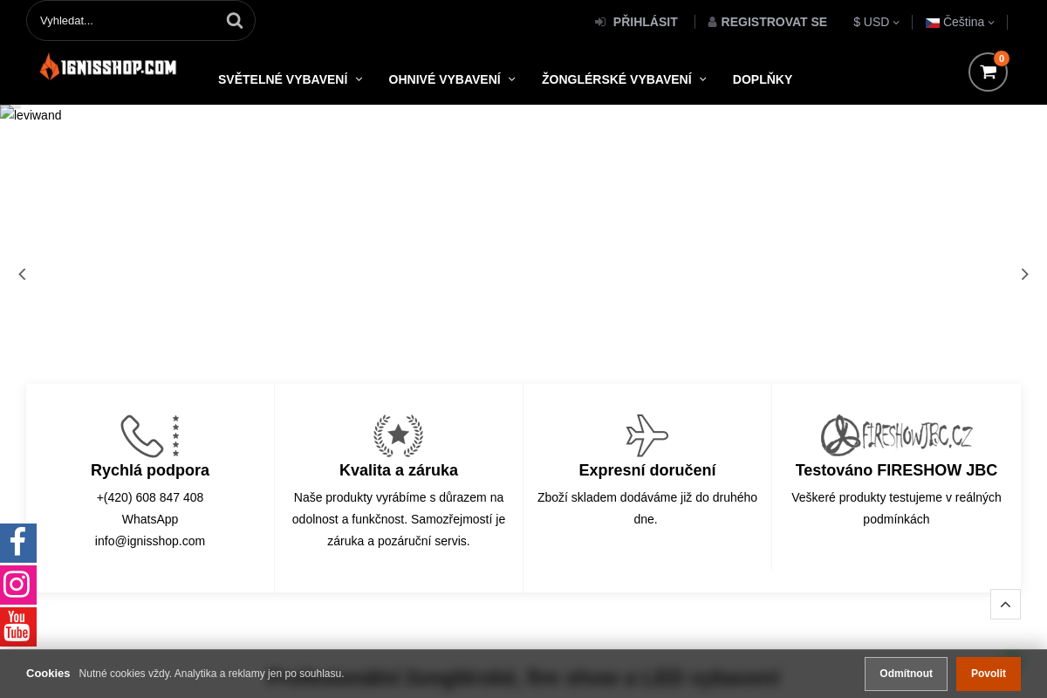Click the search magnifier icon
Image resolution: width=1047 pixels, height=698 pixels.
coord(235,20)
